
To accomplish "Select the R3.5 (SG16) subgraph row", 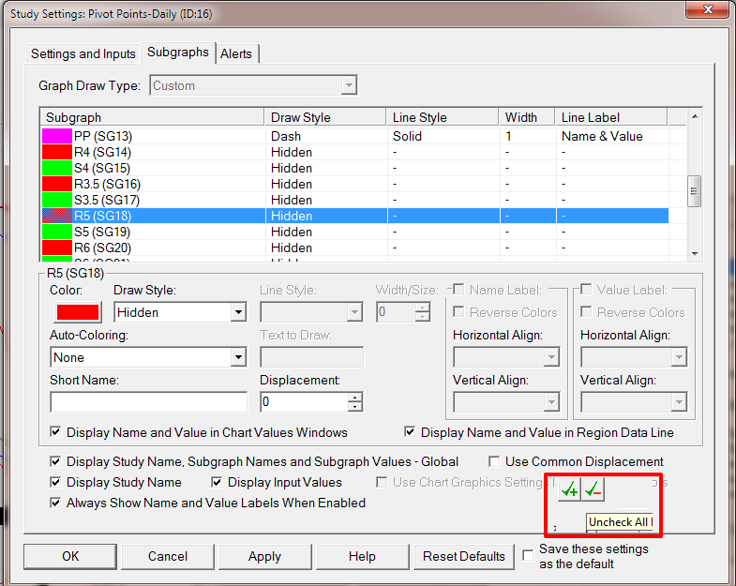I will click(354, 184).
